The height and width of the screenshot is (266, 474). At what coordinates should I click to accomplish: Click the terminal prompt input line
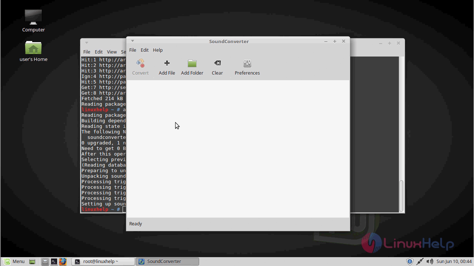coord(104,209)
